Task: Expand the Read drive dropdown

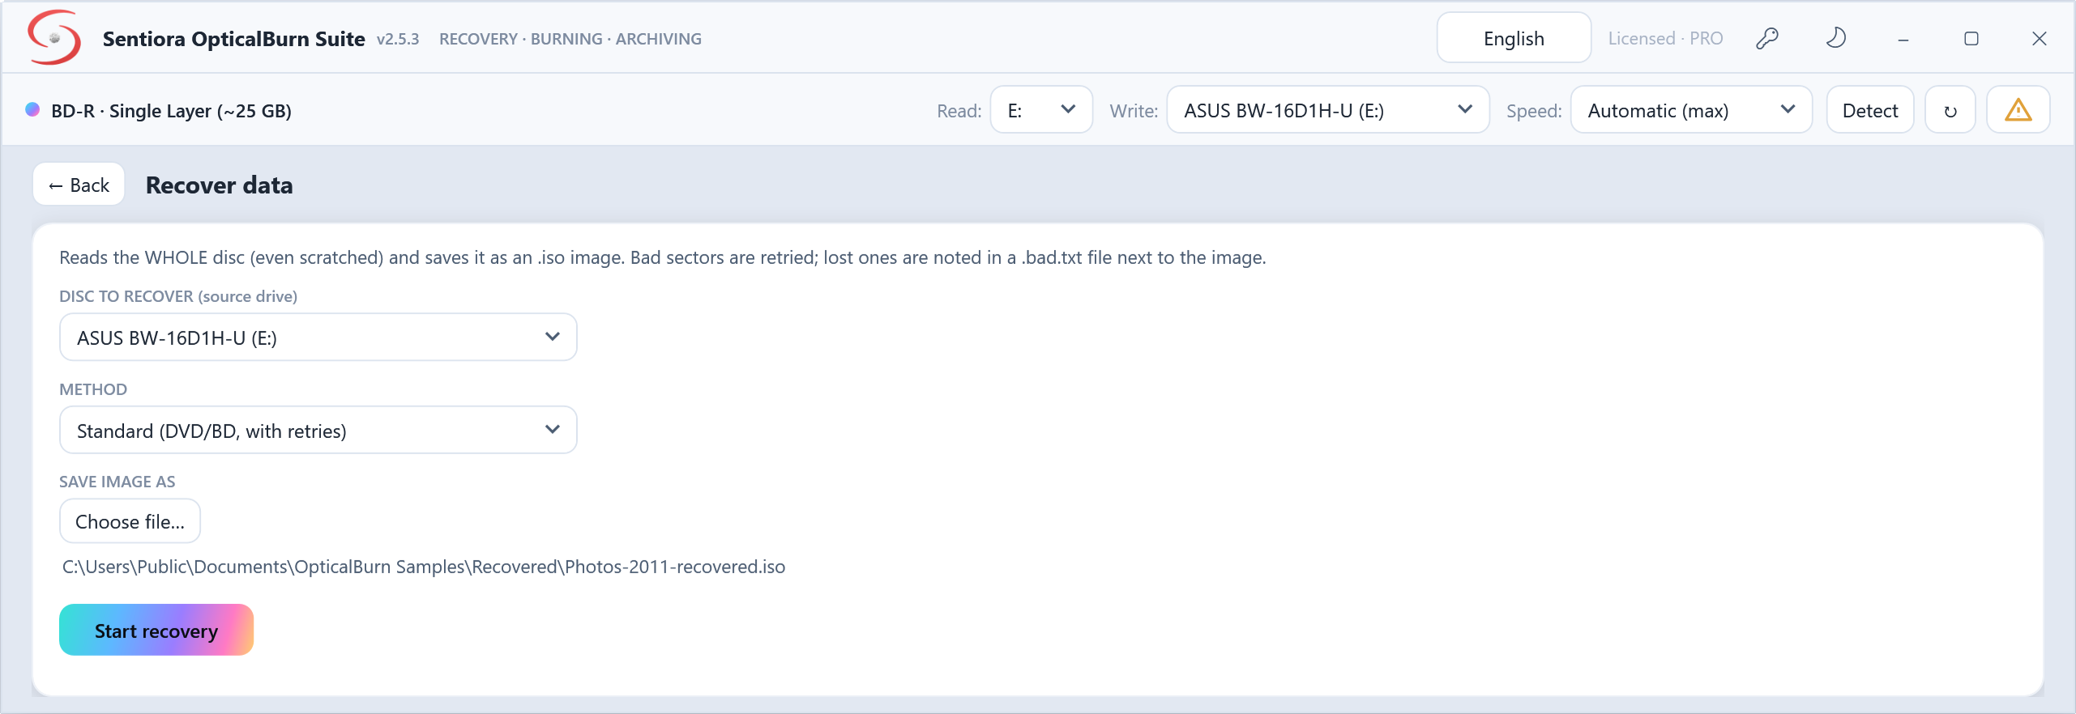Action: pos(1041,110)
